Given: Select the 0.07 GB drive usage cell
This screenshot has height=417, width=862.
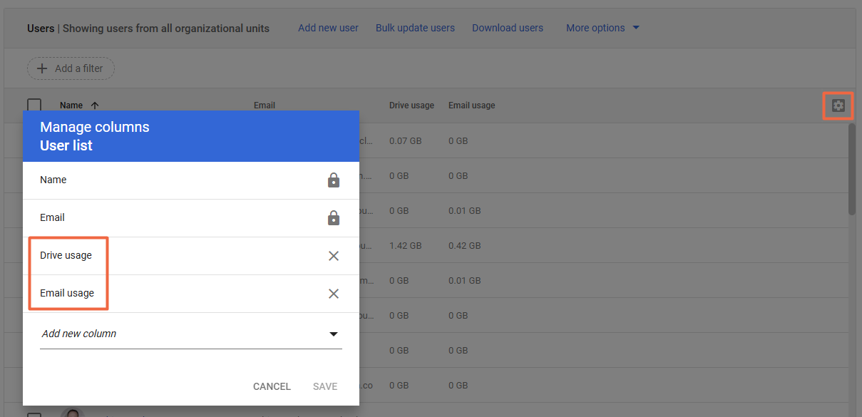Looking at the screenshot, I should pos(405,141).
